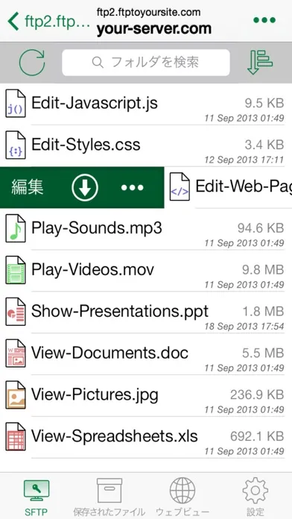Tap the refresh folder icon
Screen dimensions: 292x519
tap(32, 63)
